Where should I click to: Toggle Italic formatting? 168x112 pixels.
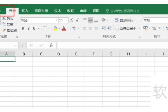point(29,28)
